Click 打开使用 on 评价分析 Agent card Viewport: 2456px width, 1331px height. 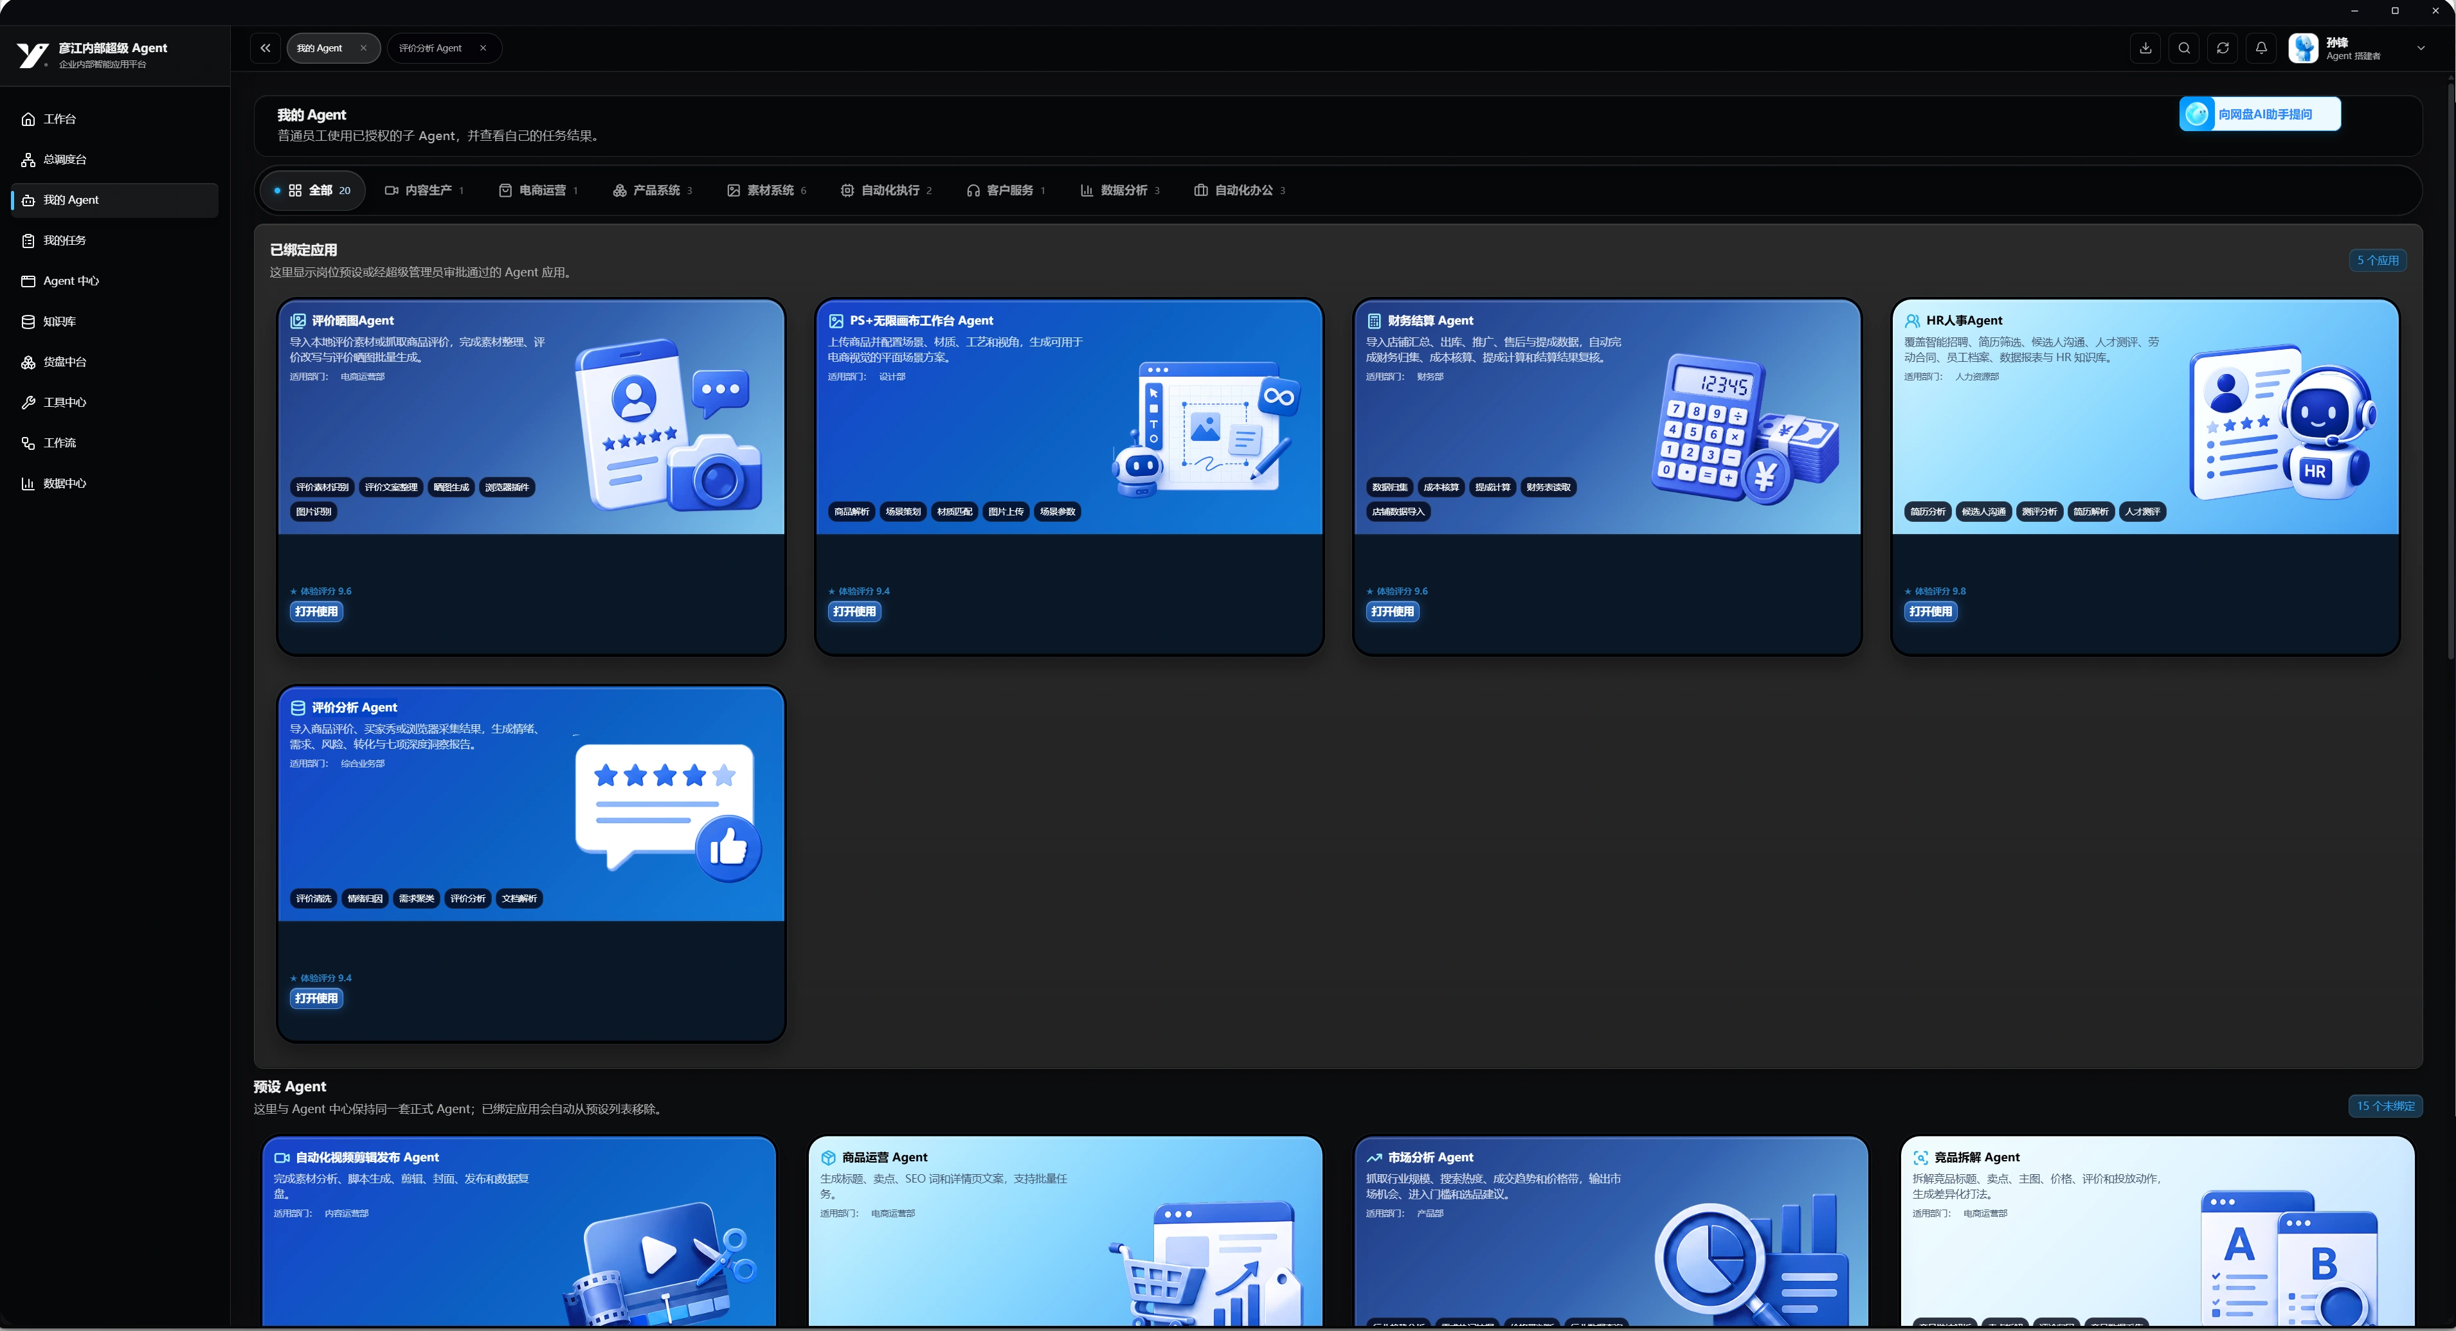316,999
